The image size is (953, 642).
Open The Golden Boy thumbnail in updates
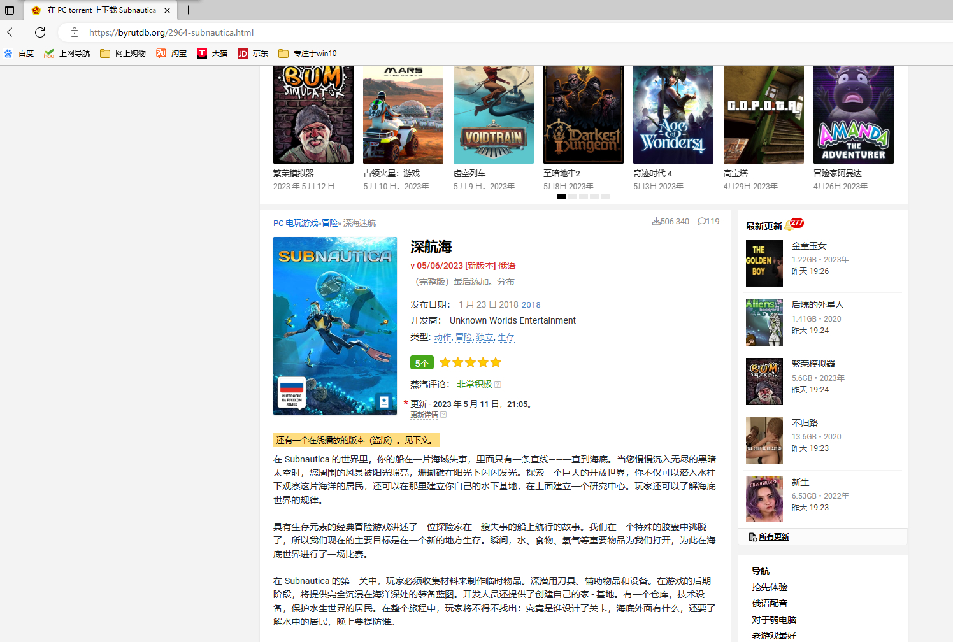[x=764, y=264]
